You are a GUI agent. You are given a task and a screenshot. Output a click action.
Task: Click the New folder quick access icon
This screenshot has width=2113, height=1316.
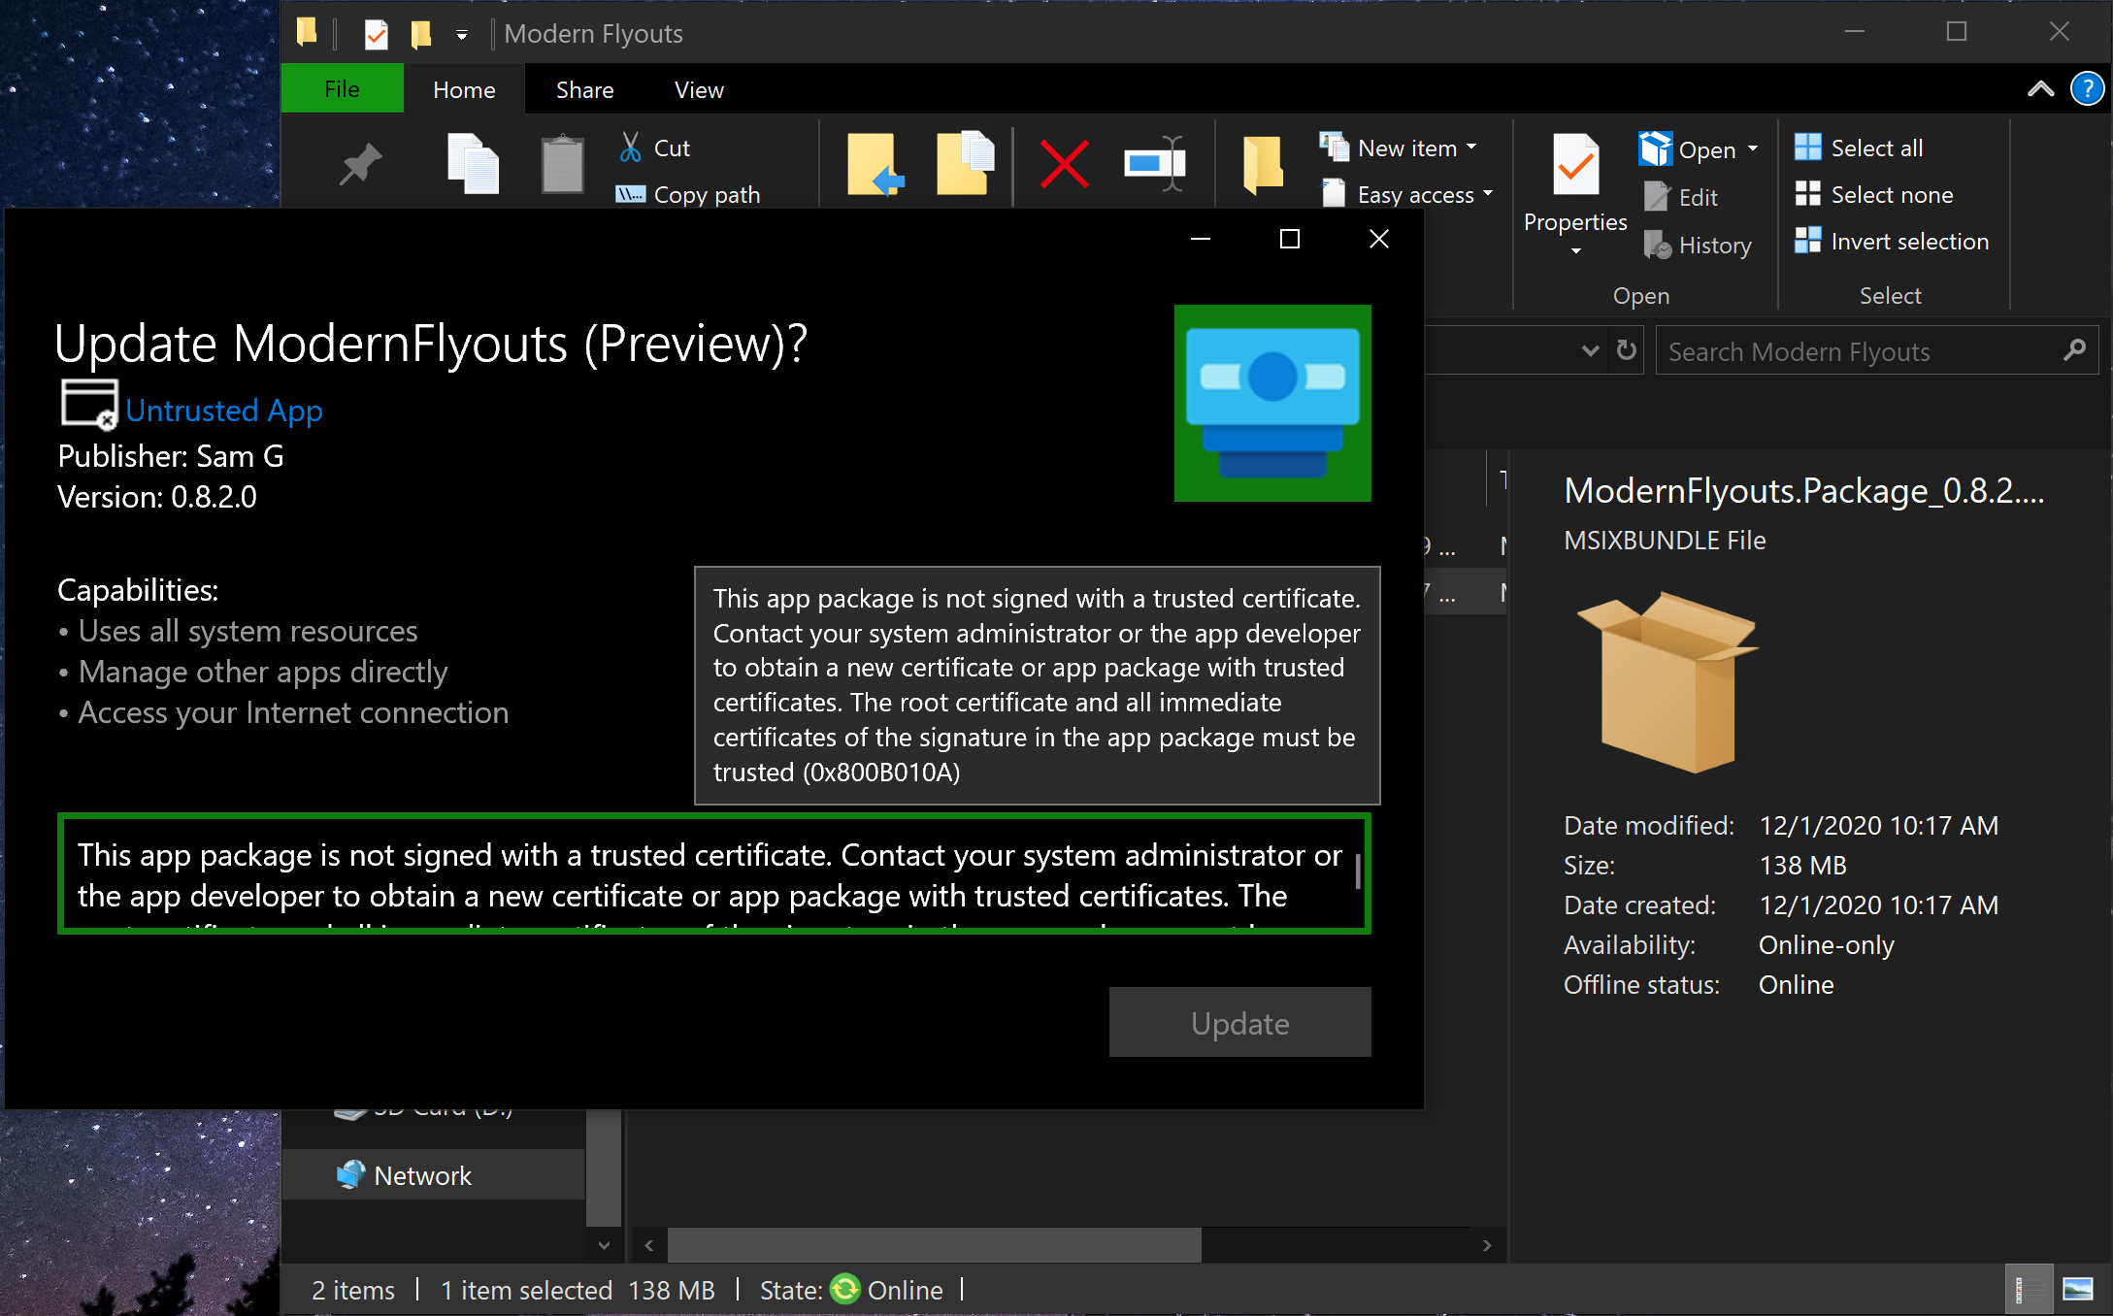[x=420, y=35]
